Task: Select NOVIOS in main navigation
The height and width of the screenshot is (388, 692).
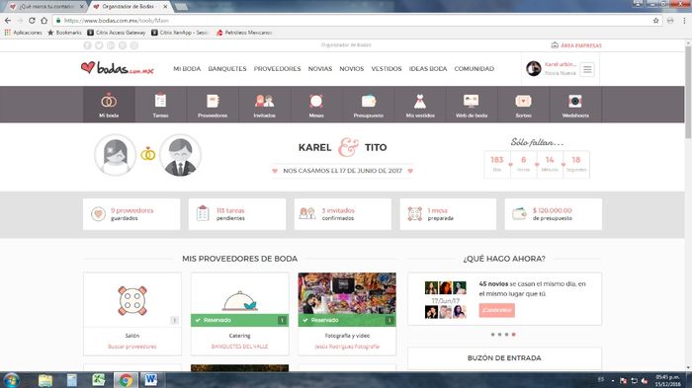Action: (351, 69)
